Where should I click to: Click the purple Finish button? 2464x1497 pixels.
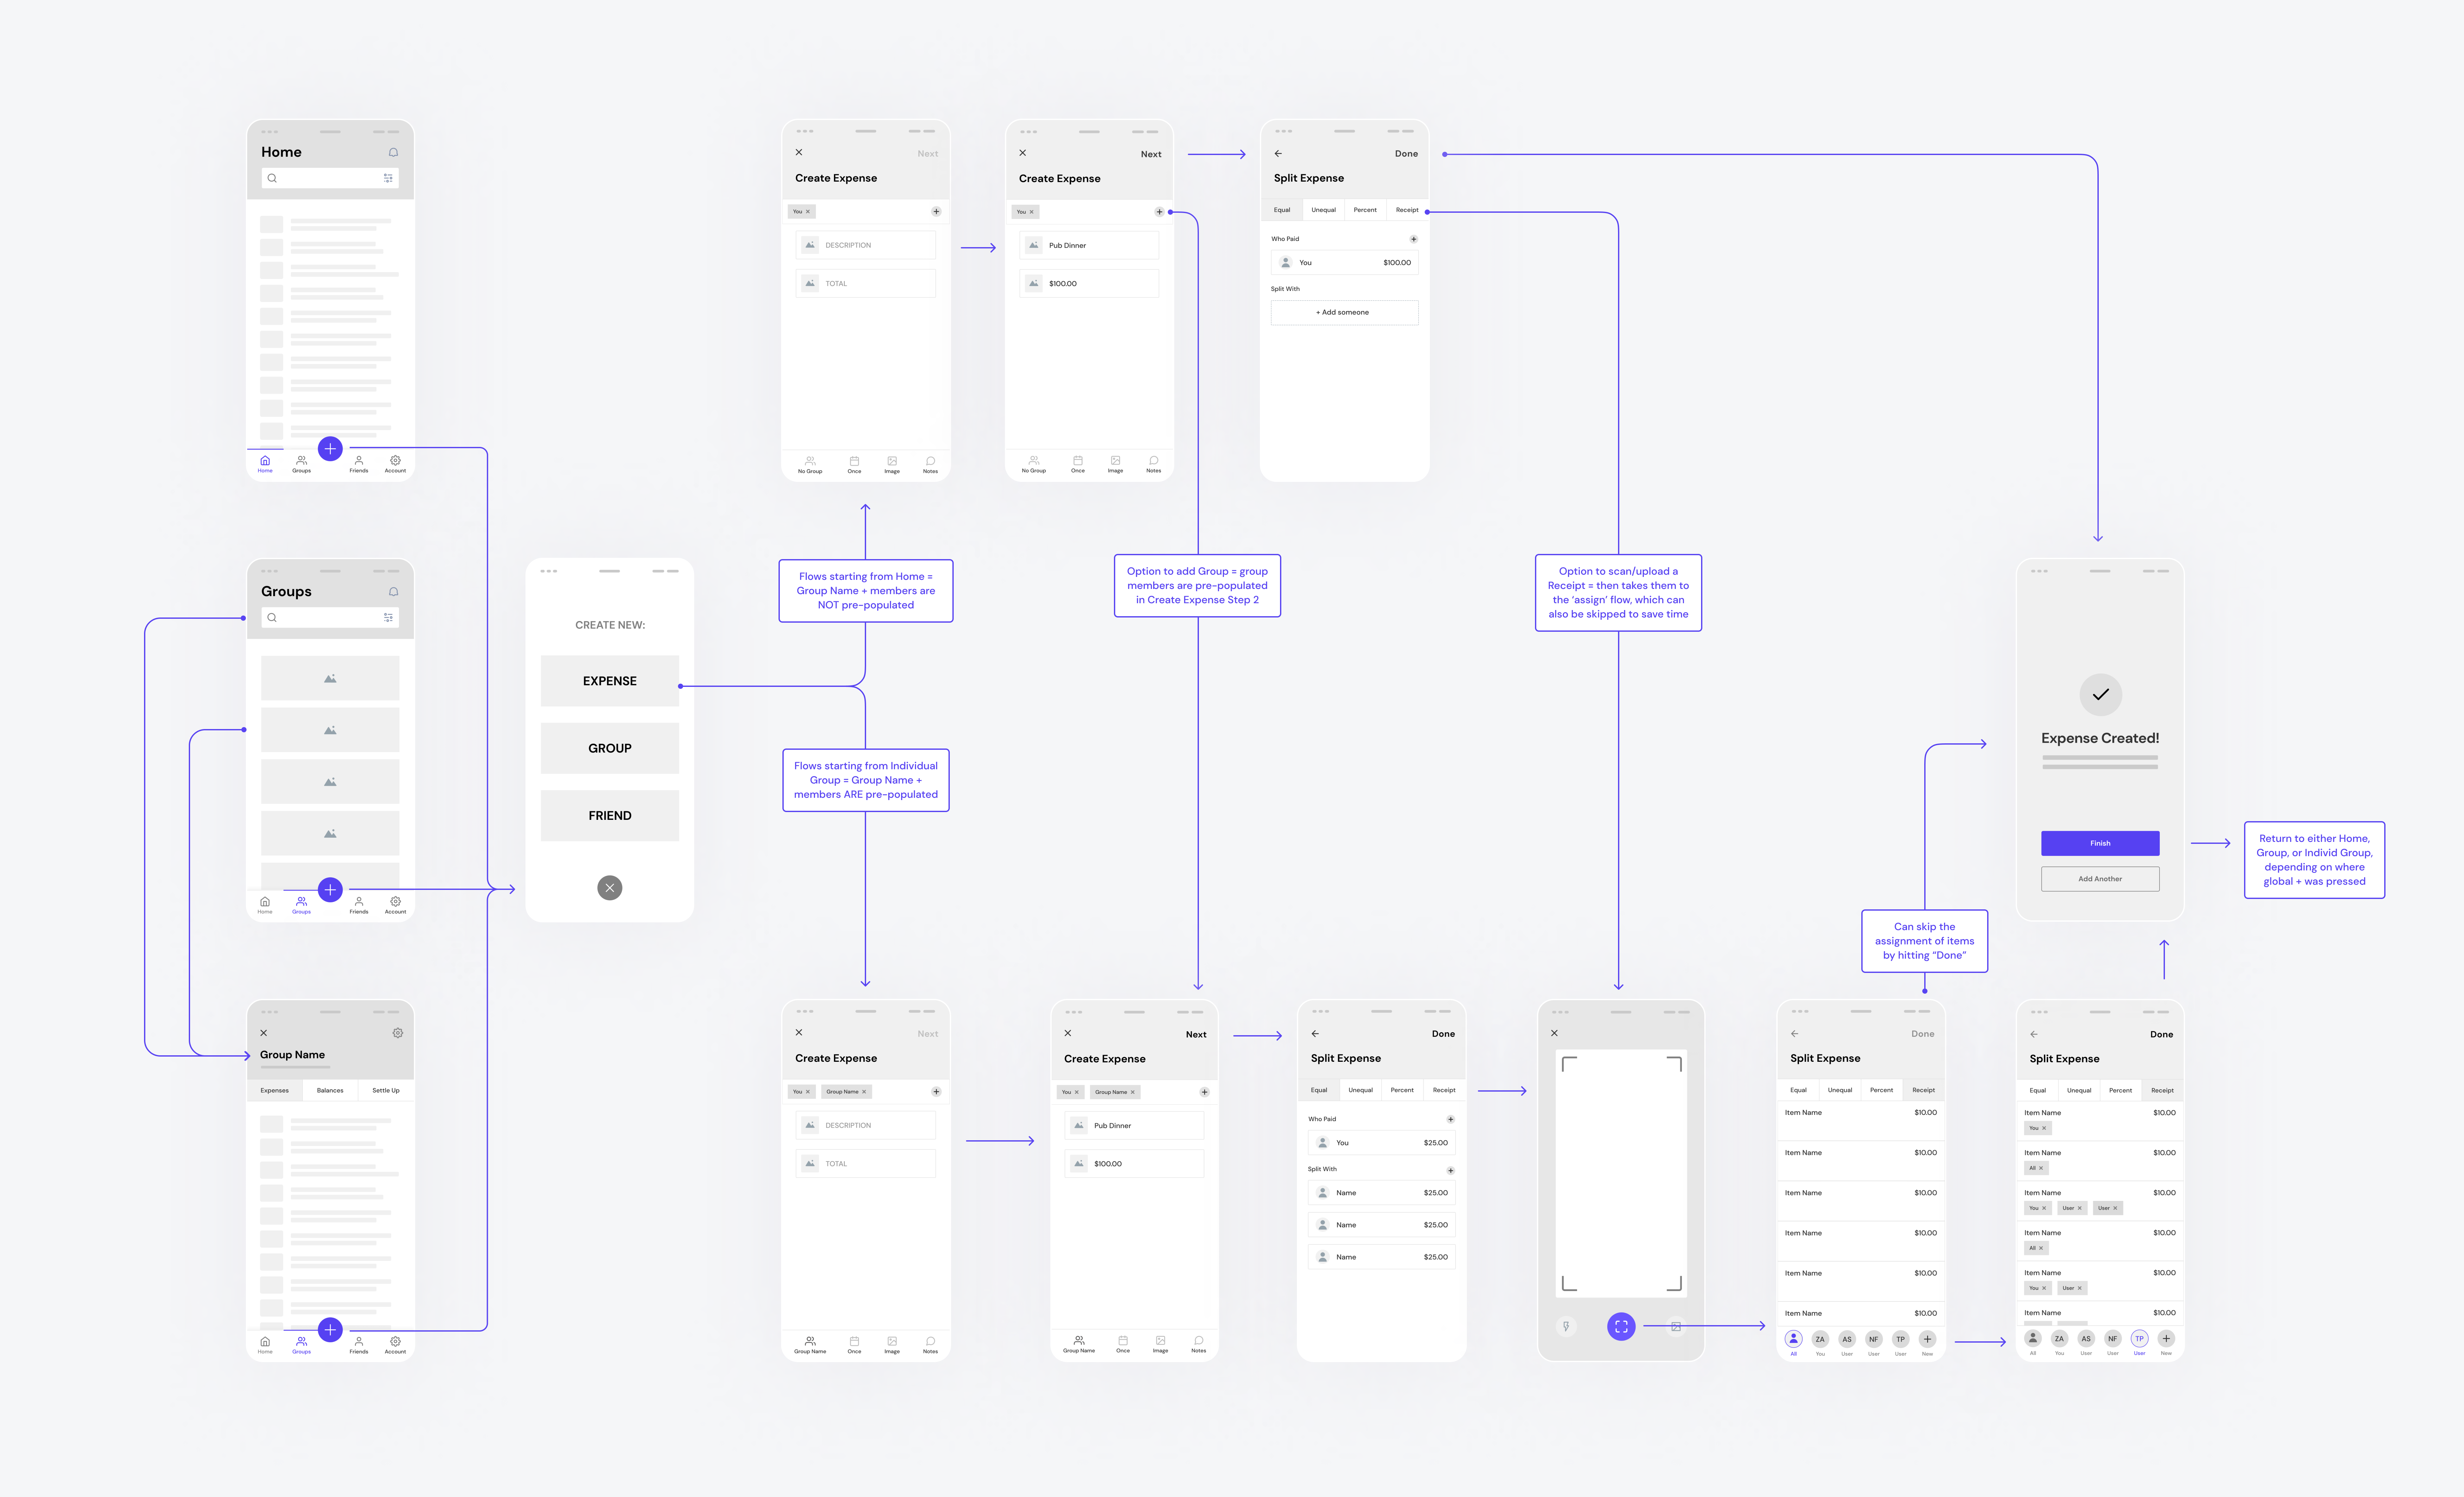(2100, 843)
